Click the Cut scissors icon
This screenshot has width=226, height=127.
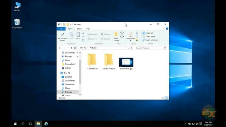[83, 33]
